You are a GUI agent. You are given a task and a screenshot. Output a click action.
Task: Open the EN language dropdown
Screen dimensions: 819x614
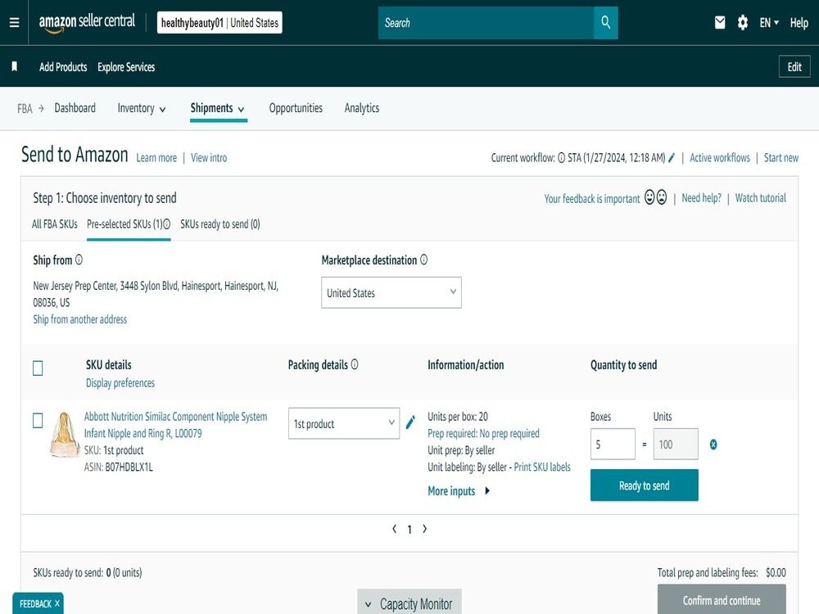click(769, 22)
